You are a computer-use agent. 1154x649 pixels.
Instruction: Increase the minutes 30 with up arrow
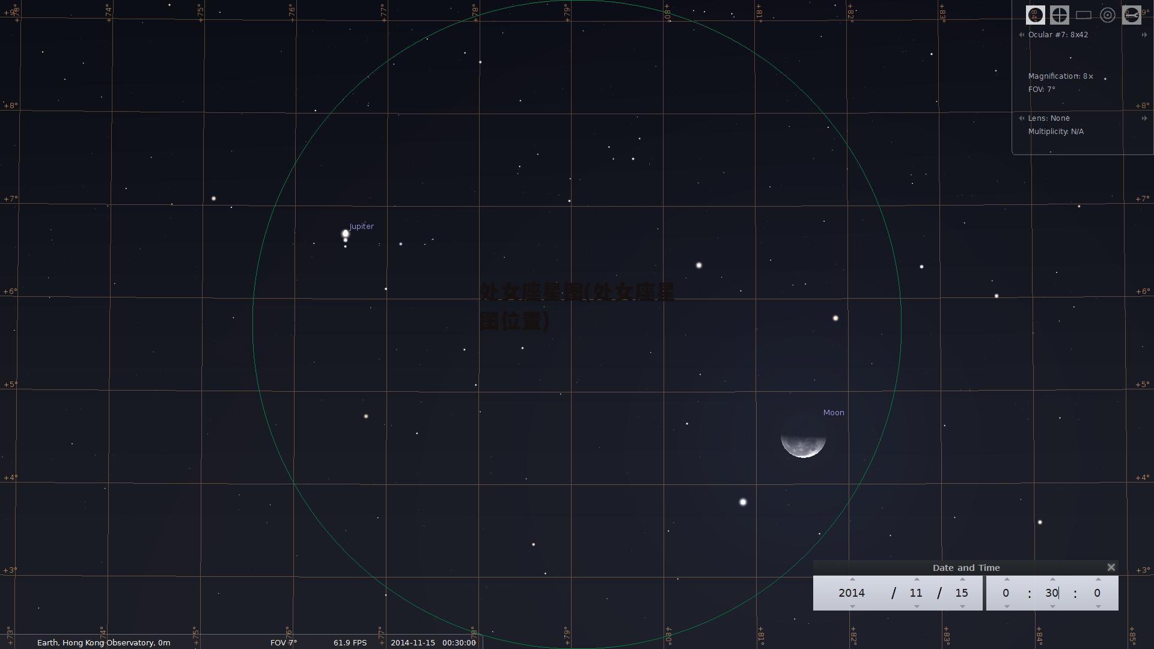point(1052,579)
